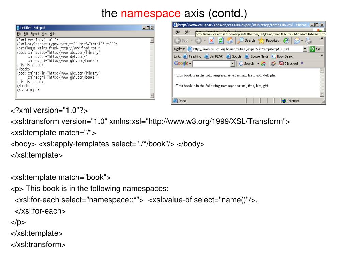
Task: Click the Print icon in IE toolbar
Action: 308,41
